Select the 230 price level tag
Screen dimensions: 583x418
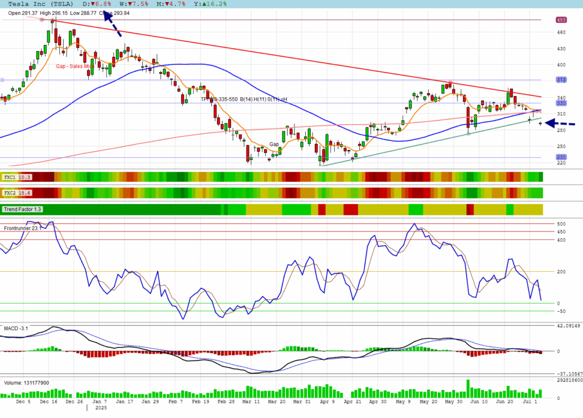pyautogui.click(x=561, y=157)
